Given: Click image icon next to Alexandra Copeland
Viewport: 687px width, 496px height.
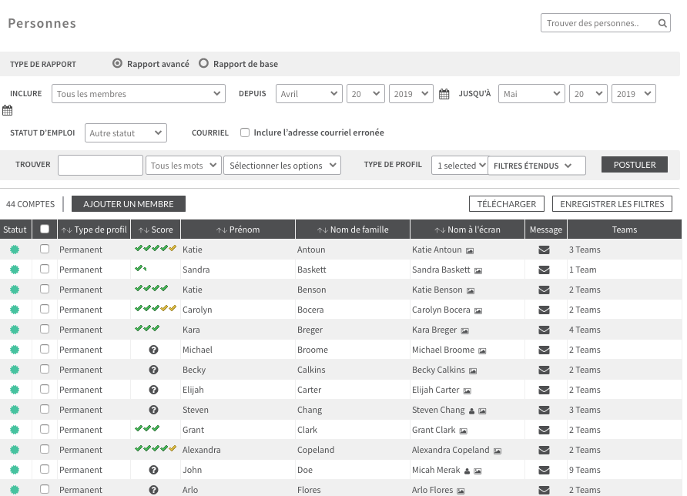Looking at the screenshot, I should tap(498, 451).
